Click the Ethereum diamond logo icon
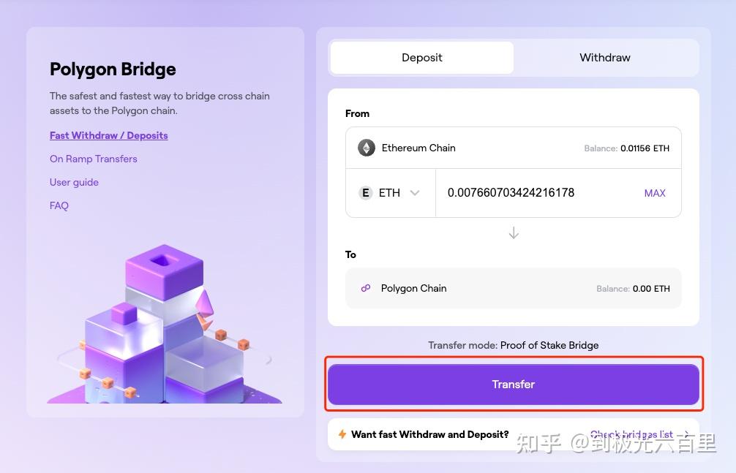Screen dimensions: 736x473 coord(366,148)
